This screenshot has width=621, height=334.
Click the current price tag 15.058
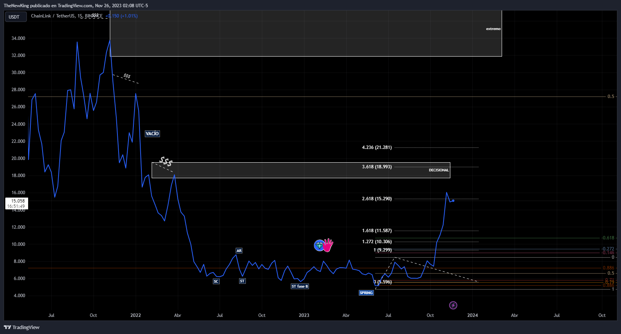[x=18, y=201]
